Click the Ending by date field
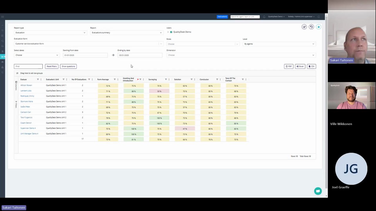 point(140,55)
